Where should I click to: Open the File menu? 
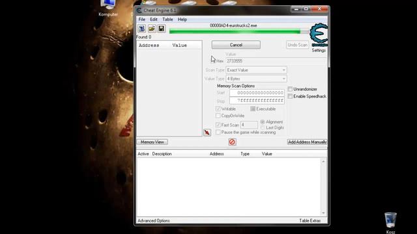[x=142, y=19]
